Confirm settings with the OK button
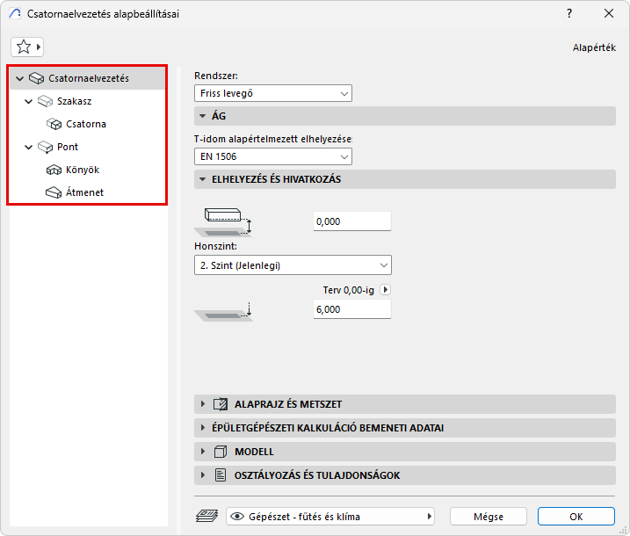The width and height of the screenshot is (630, 536). (576, 517)
